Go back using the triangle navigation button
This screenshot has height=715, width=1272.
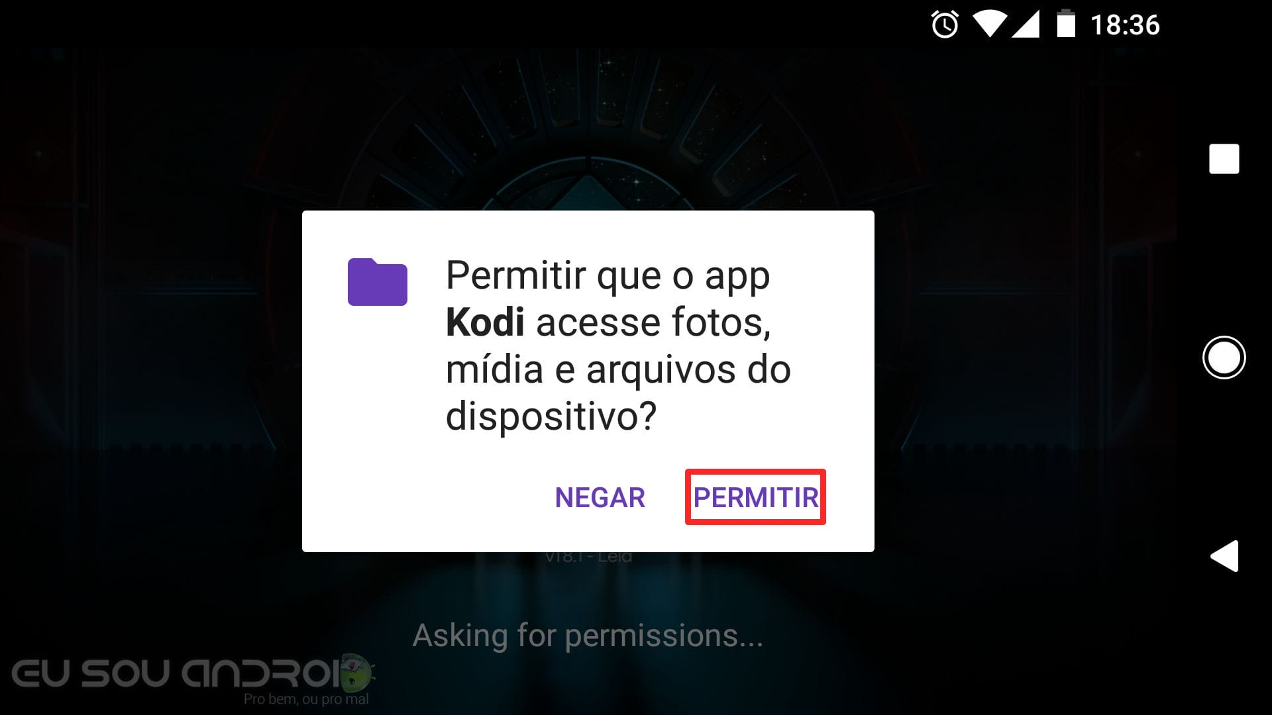point(1224,555)
